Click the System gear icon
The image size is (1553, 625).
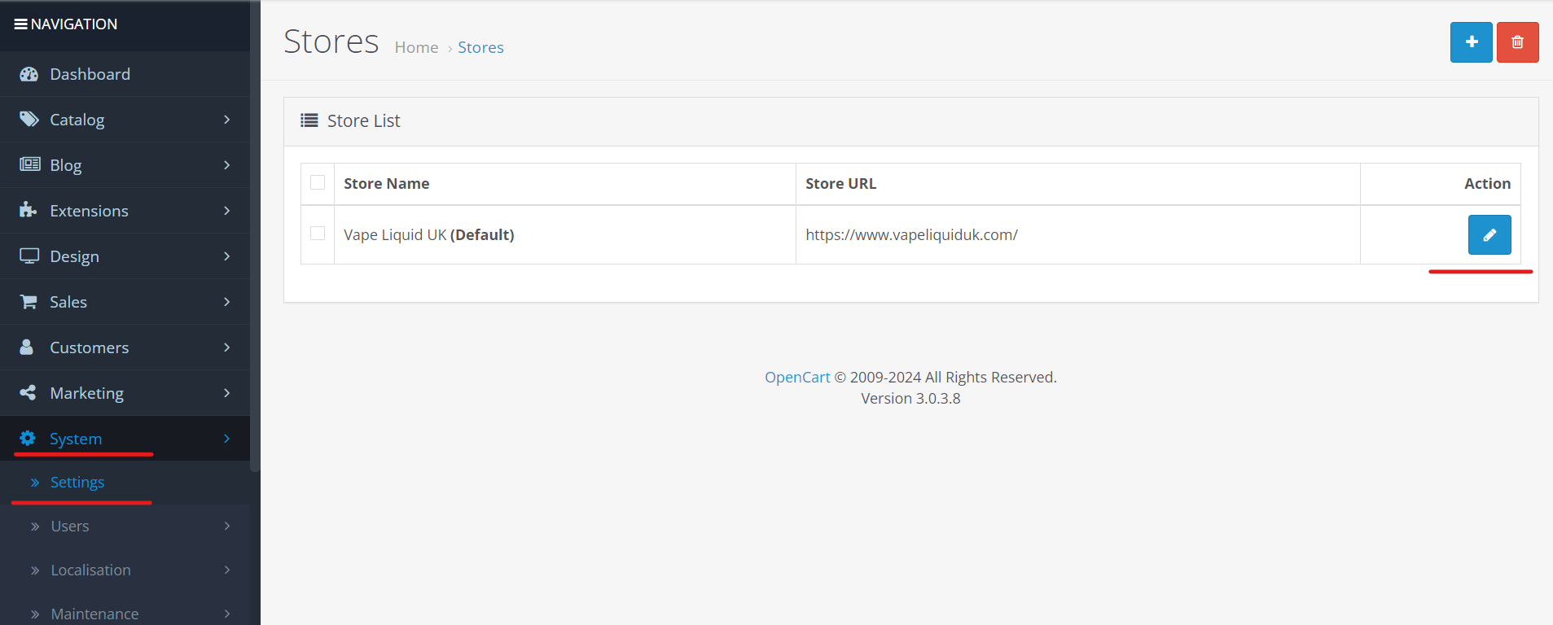click(x=27, y=439)
